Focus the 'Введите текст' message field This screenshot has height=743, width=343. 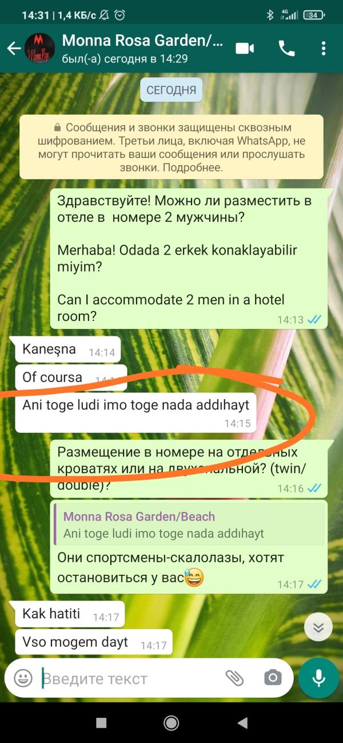[131, 679]
